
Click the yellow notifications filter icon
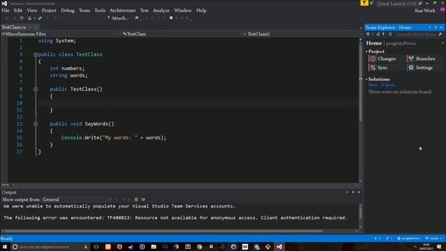(x=364, y=3)
